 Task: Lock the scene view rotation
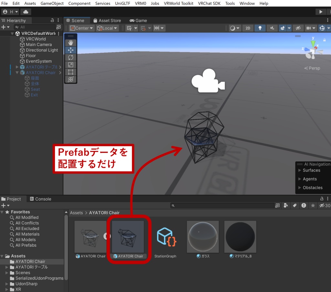pyautogui.click(x=324, y=40)
